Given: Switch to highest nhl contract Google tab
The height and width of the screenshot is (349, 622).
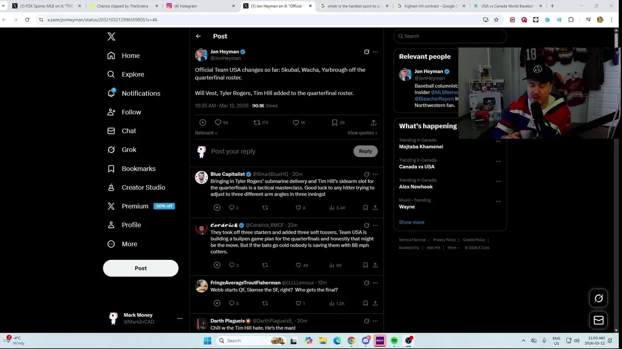Looking at the screenshot, I should point(430,6).
